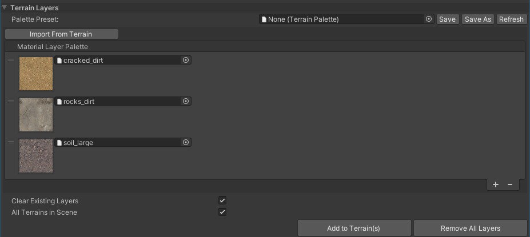Disable Clear Existing Layers checkbox
Image resolution: width=530 pixels, height=237 pixels.
pos(222,201)
